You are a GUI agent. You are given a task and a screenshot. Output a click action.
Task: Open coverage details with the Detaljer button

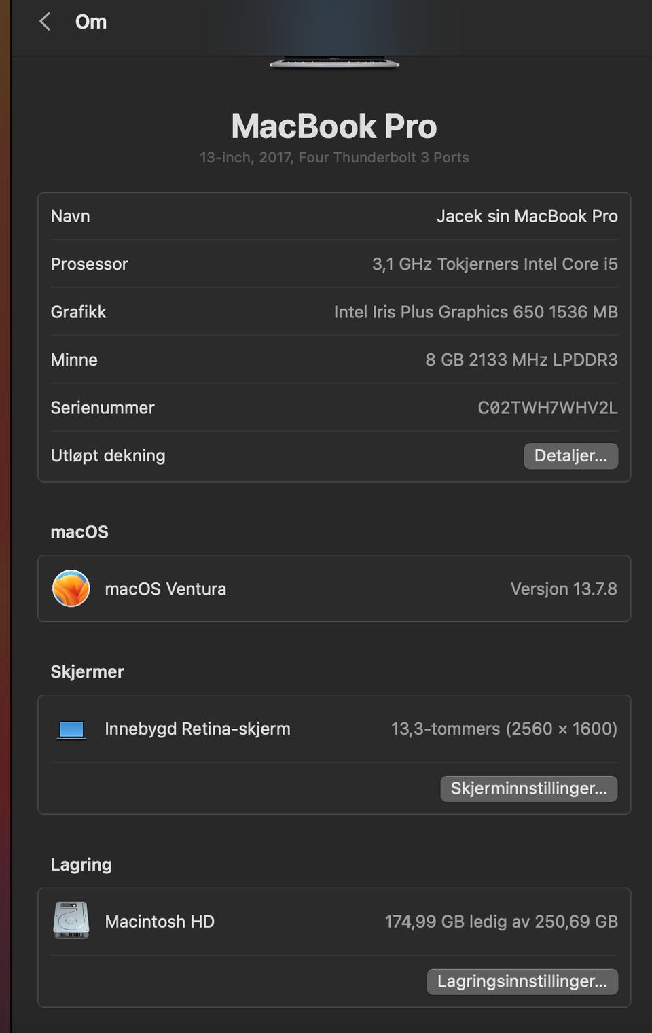(570, 456)
